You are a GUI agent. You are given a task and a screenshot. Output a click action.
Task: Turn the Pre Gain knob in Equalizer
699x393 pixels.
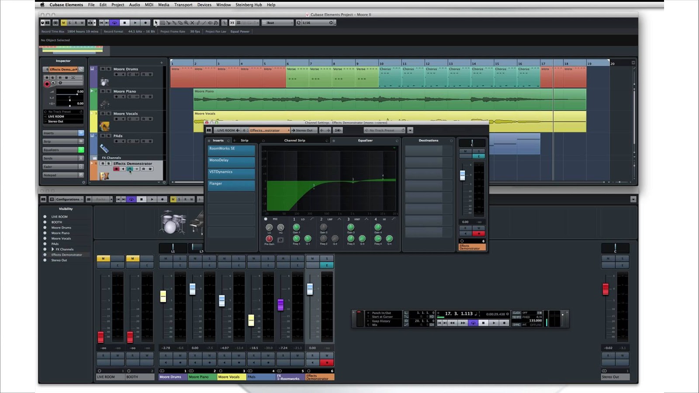(269, 239)
